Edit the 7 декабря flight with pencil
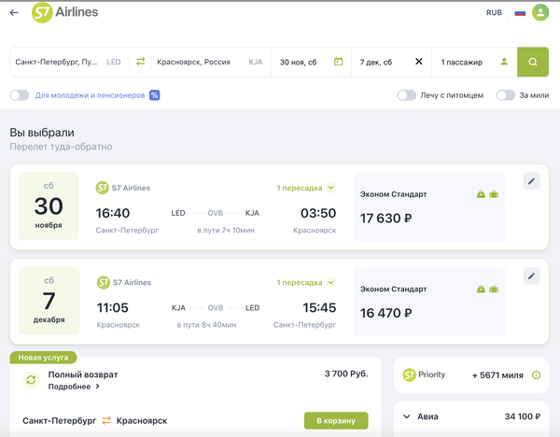560x437 pixels. coord(531,275)
